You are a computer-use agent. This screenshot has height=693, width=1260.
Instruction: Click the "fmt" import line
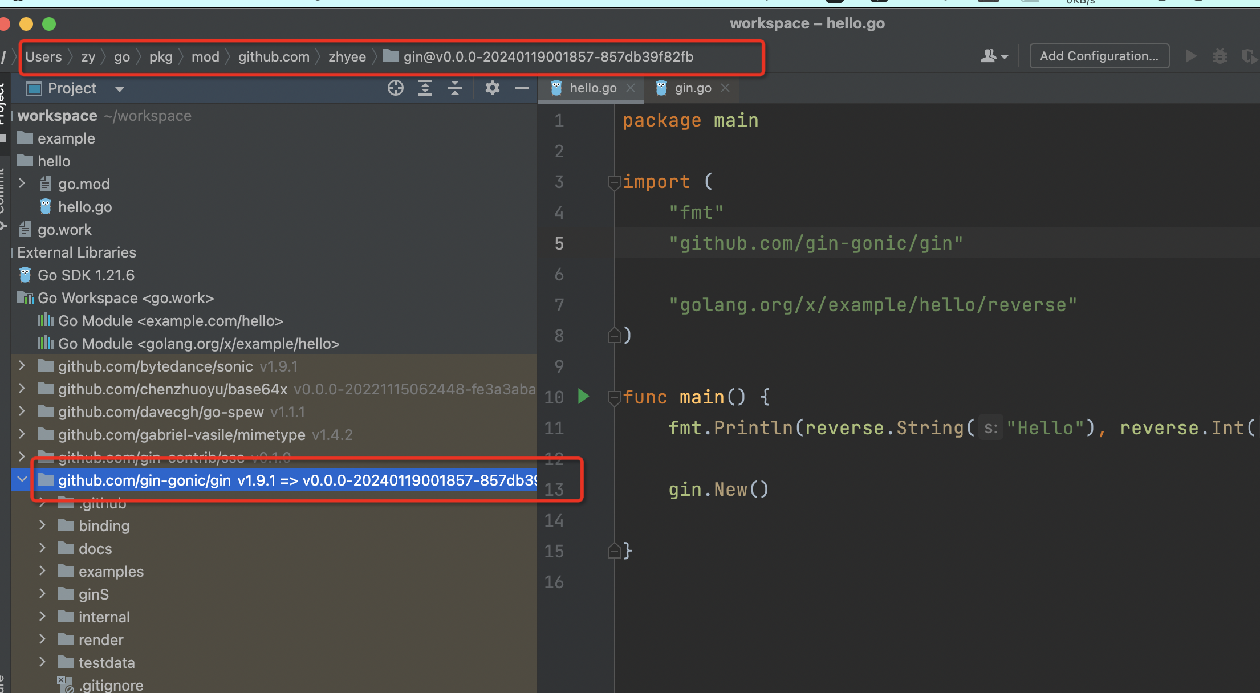(696, 213)
